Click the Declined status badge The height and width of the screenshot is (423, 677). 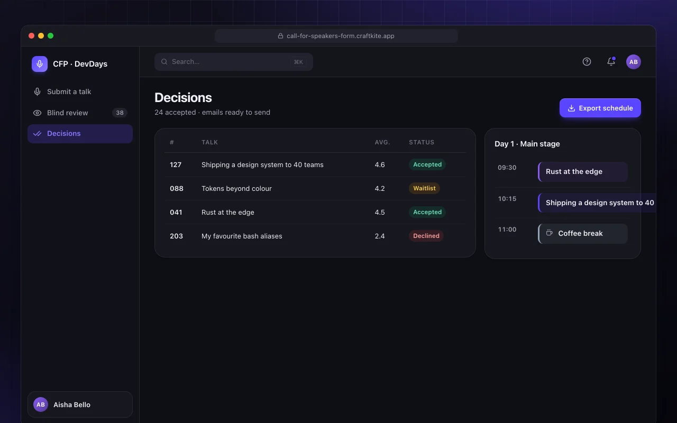[426, 236]
